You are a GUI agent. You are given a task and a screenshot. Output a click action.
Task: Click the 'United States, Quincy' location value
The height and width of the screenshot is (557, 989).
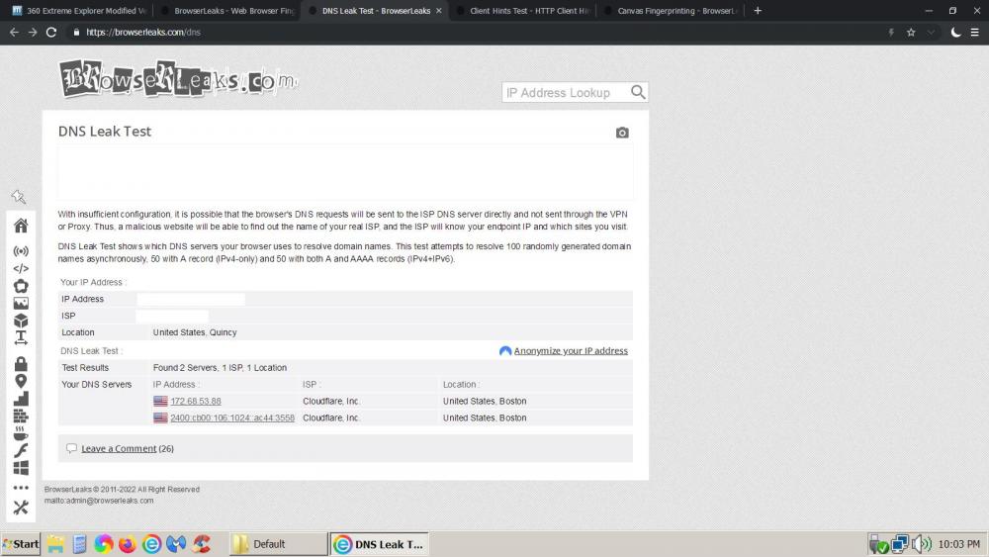pos(194,332)
